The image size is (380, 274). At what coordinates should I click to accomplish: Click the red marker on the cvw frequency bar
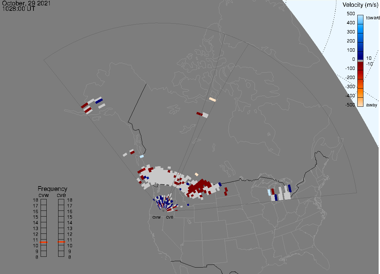click(x=44, y=242)
